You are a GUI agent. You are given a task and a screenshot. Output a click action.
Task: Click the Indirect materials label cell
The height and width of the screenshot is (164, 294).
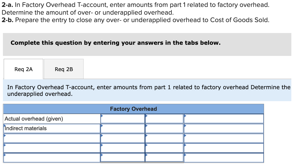click(52, 128)
